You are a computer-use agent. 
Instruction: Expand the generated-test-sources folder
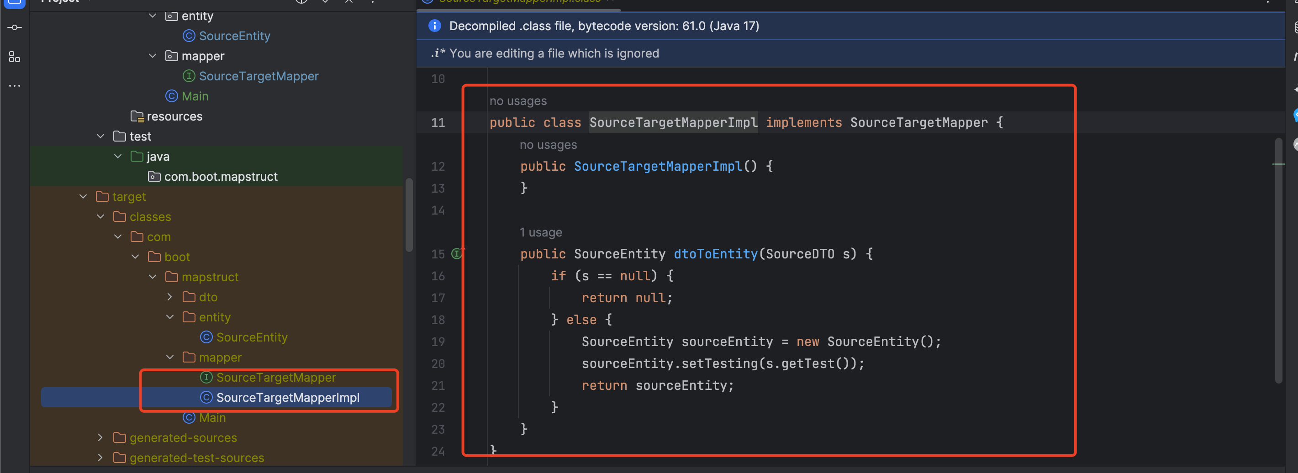(x=100, y=458)
